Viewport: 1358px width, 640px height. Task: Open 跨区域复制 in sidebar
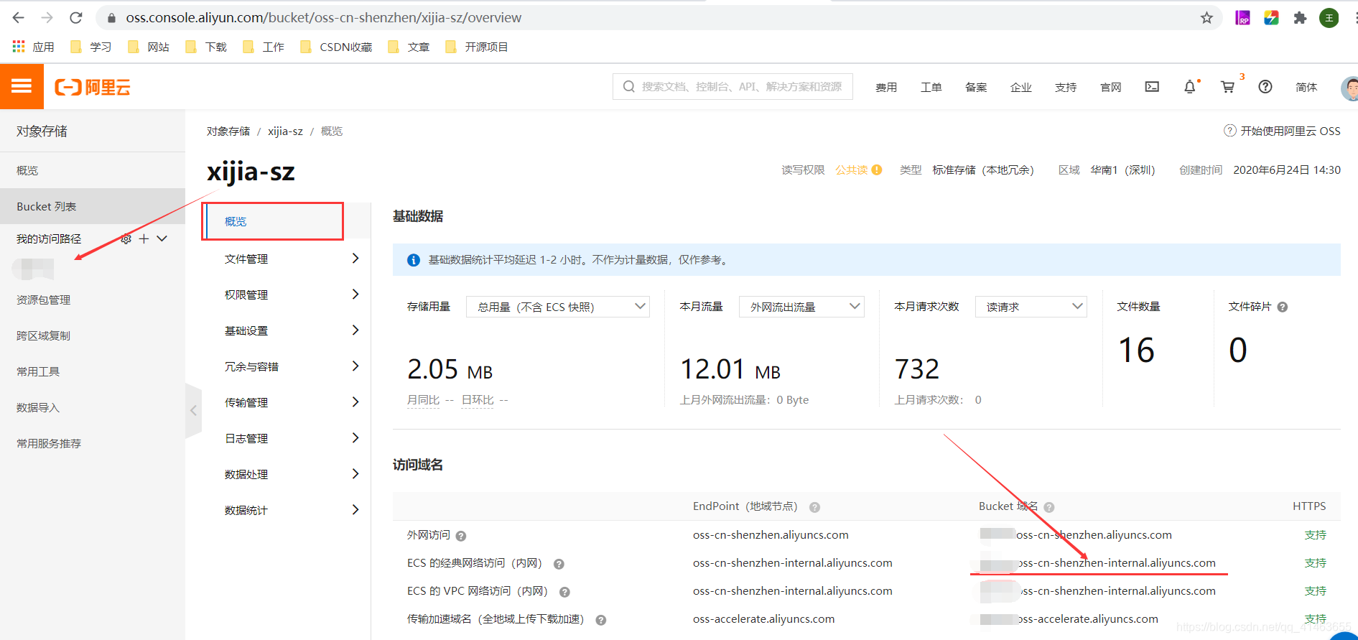pos(43,335)
